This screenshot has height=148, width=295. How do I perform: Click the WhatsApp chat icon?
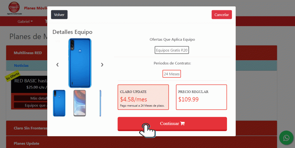click(x=286, y=138)
